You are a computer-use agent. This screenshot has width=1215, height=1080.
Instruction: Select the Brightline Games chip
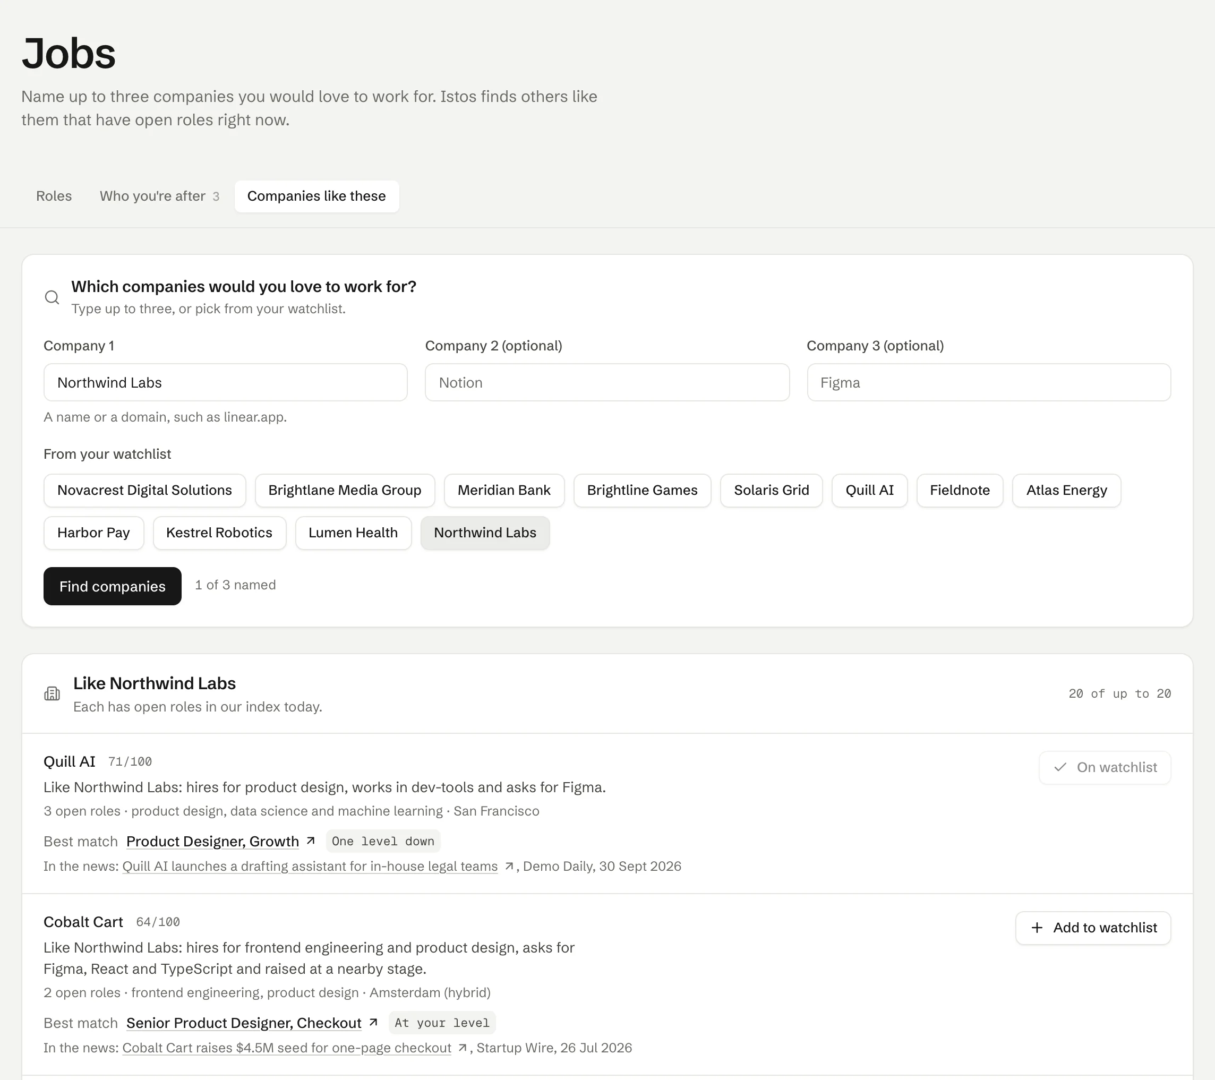click(x=642, y=491)
